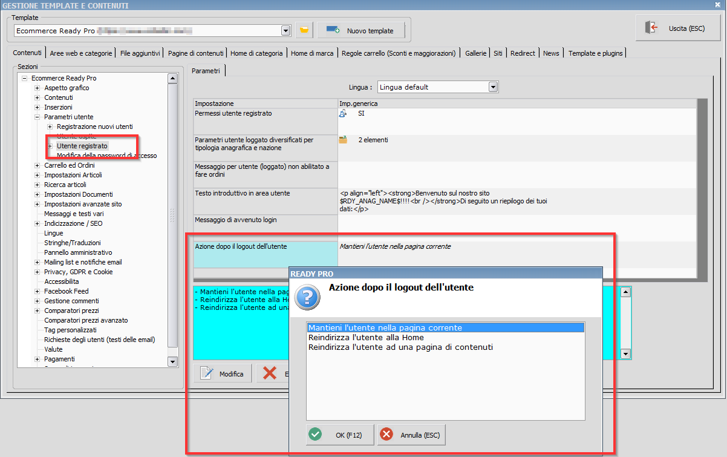Viewport: 727px width, 457px height.
Task: Select Utente registrato in the tree
Action: point(82,146)
